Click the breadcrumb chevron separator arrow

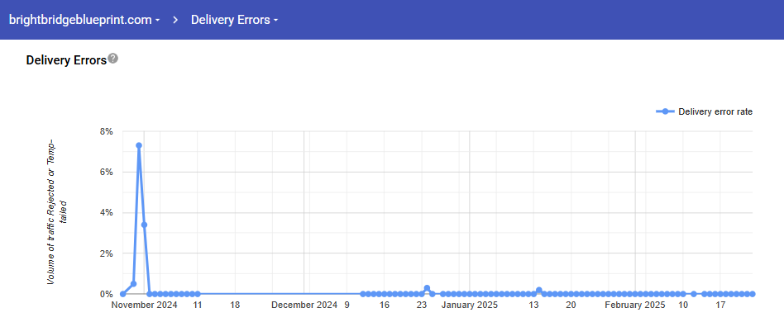(x=175, y=20)
